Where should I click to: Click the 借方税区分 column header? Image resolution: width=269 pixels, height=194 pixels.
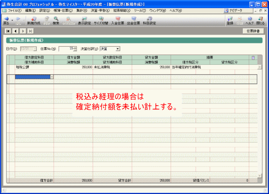tap(190, 62)
